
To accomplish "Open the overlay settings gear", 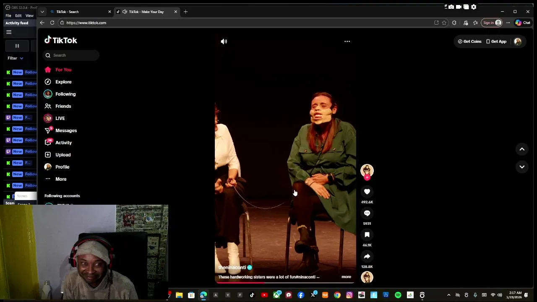I will [474, 7].
